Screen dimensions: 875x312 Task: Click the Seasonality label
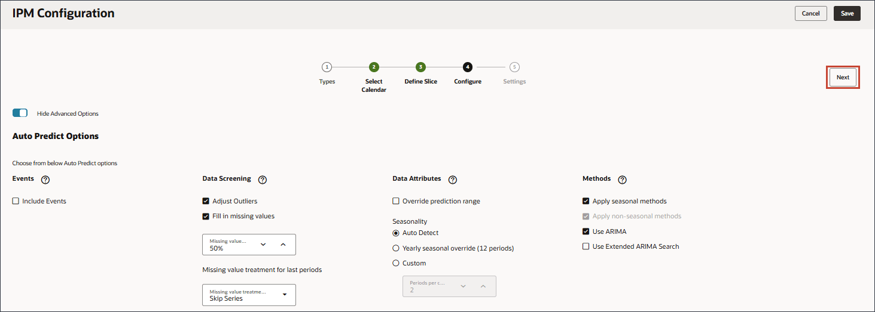410,221
